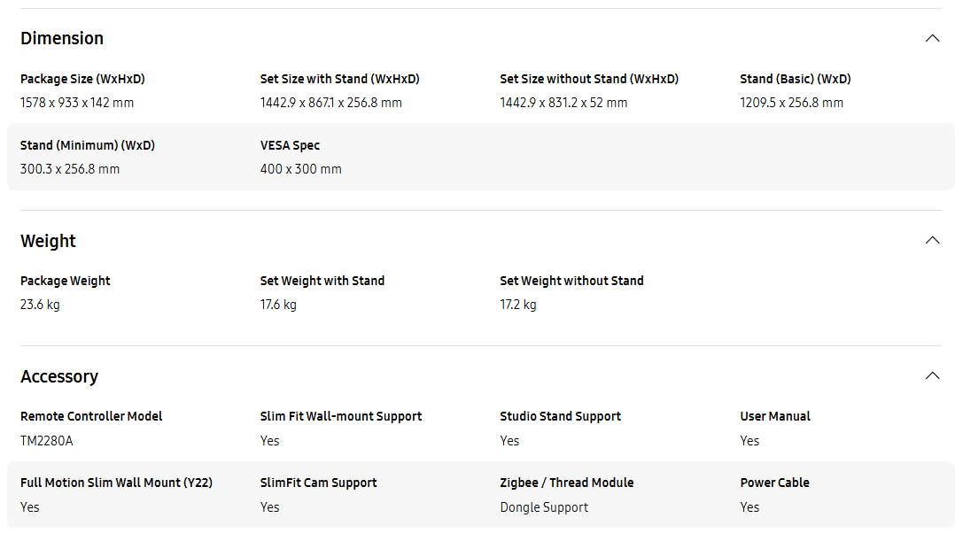The width and height of the screenshot is (955, 541).
Task: Click the Set Weight with Stand label
Action: [322, 282]
